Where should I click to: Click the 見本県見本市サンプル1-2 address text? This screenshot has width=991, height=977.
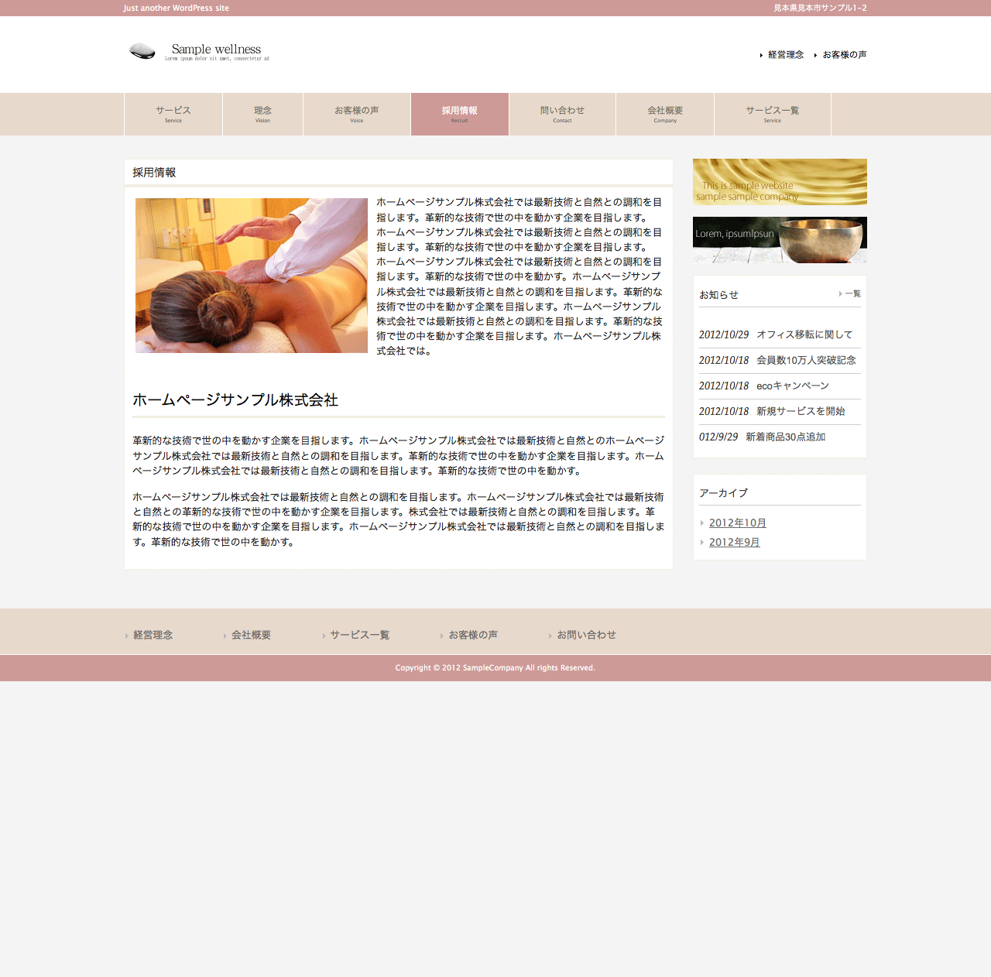click(x=820, y=8)
